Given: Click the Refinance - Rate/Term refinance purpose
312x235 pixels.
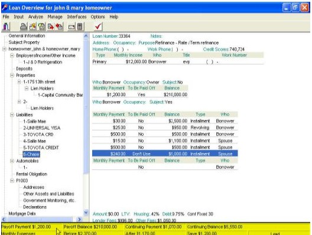Looking at the screenshot, I should 187,43.
